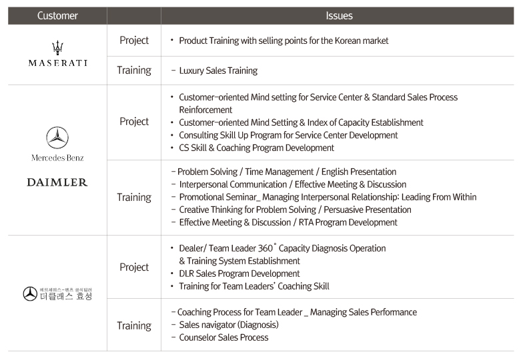
Task: Click Consulting Skill Up Program item
Action: click(288, 135)
